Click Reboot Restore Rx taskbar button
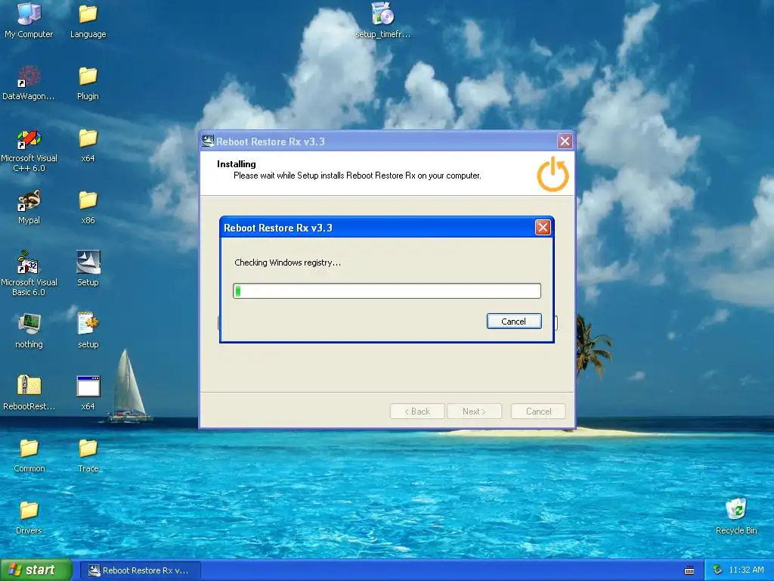Viewport: 774px width, 581px height. point(140,570)
